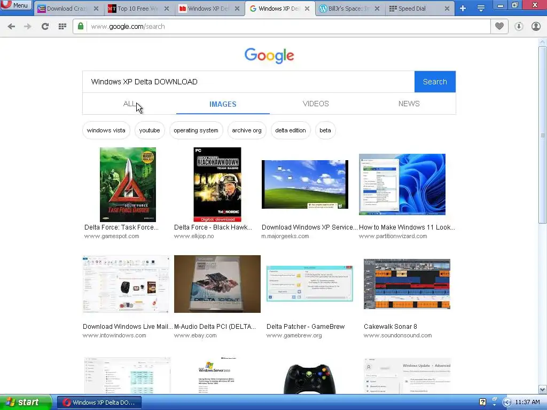Image resolution: width=547 pixels, height=410 pixels.
Task: Open the user account icon
Action: coord(536,27)
